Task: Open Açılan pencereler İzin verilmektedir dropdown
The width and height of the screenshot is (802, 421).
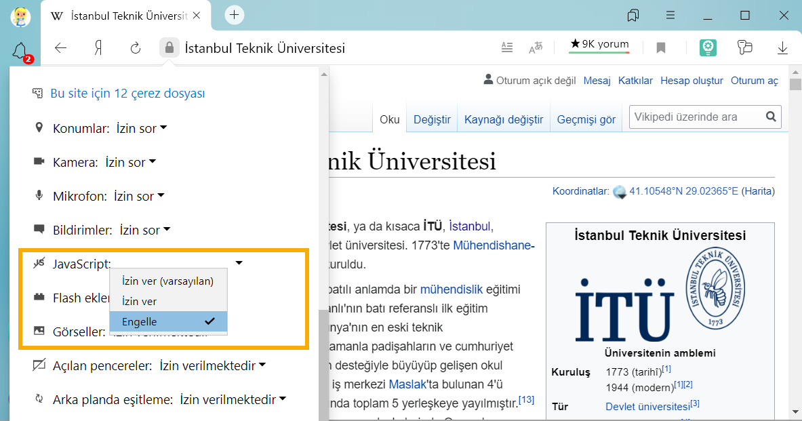Action: [213, 366]
